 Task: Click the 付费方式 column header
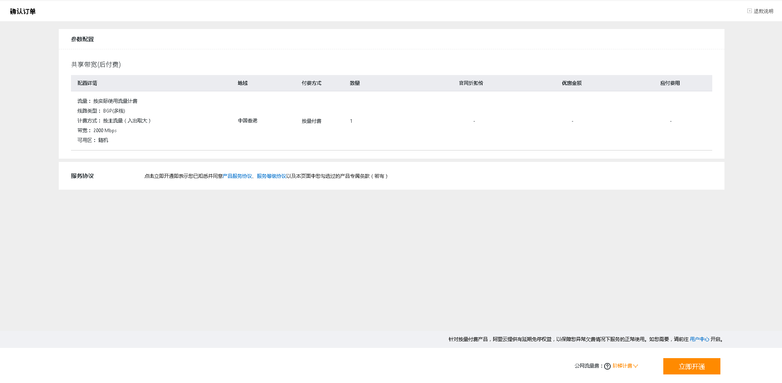[311, 83]
